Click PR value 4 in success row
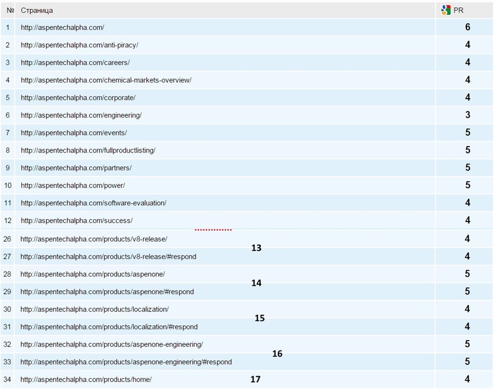Image resolution: width=494 pixels, height=389 pixels. (467, 220)
